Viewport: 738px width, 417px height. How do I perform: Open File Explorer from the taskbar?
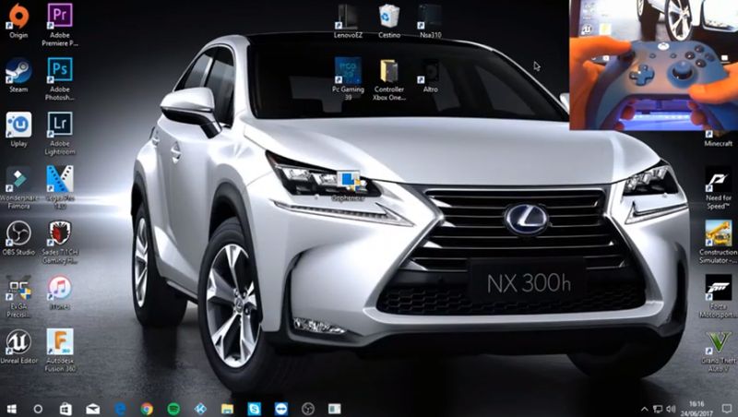pyautogui.click(x=227, y=409)
